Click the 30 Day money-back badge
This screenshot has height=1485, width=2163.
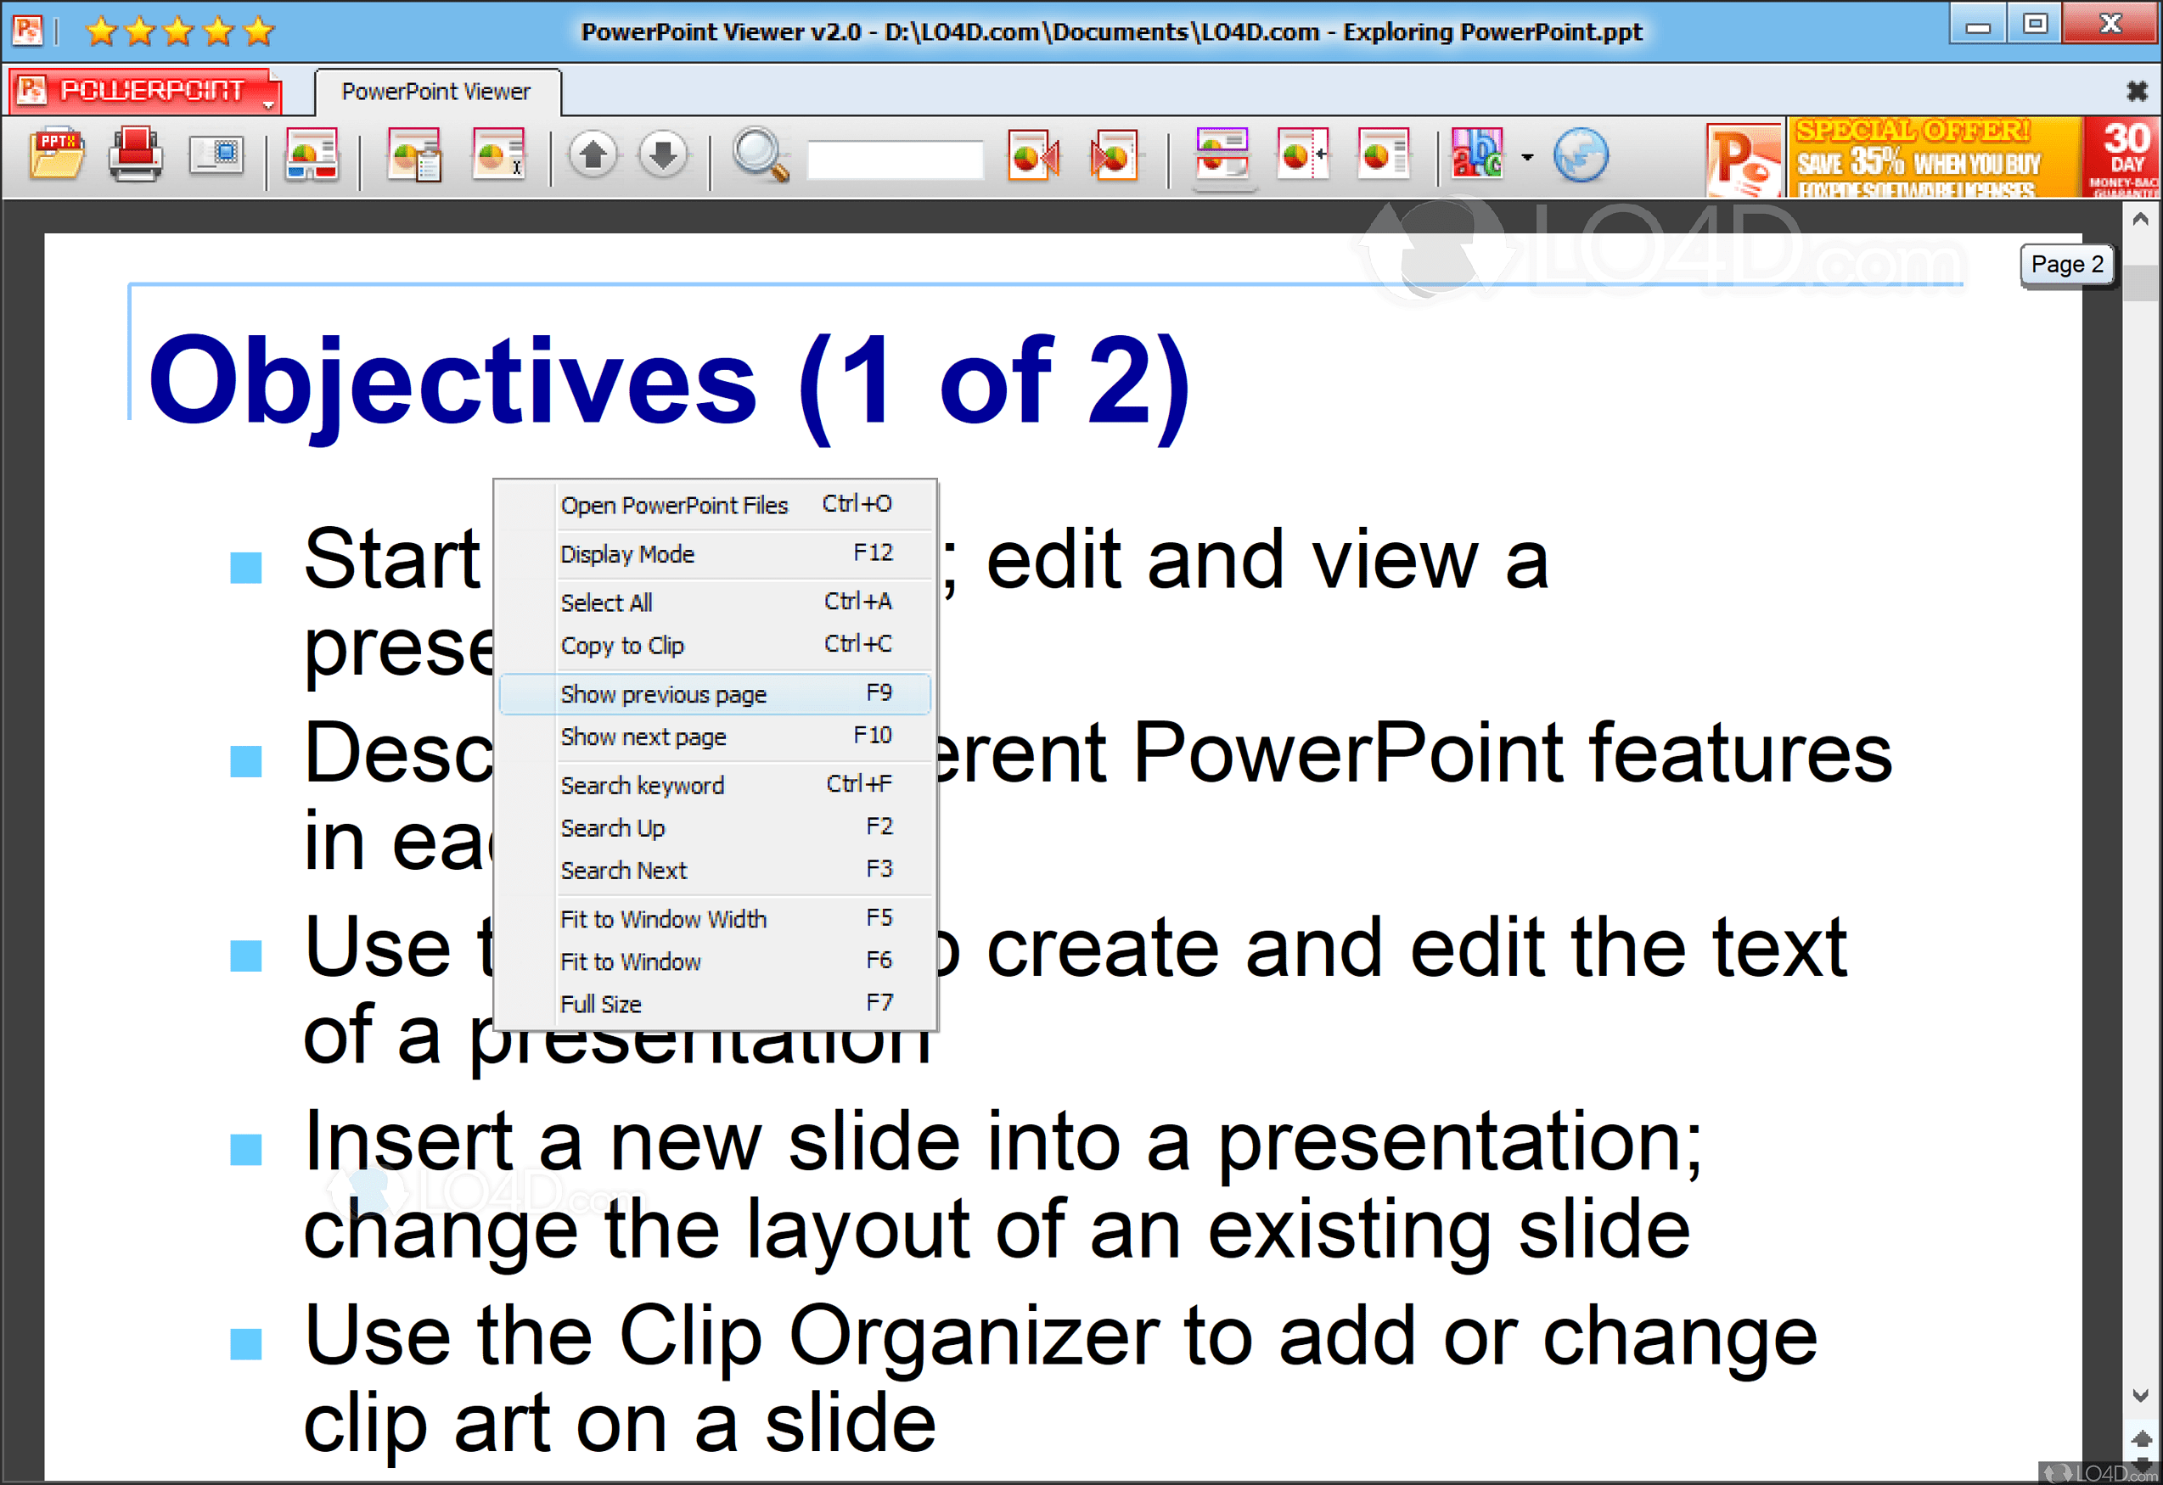pos(2123,157)
